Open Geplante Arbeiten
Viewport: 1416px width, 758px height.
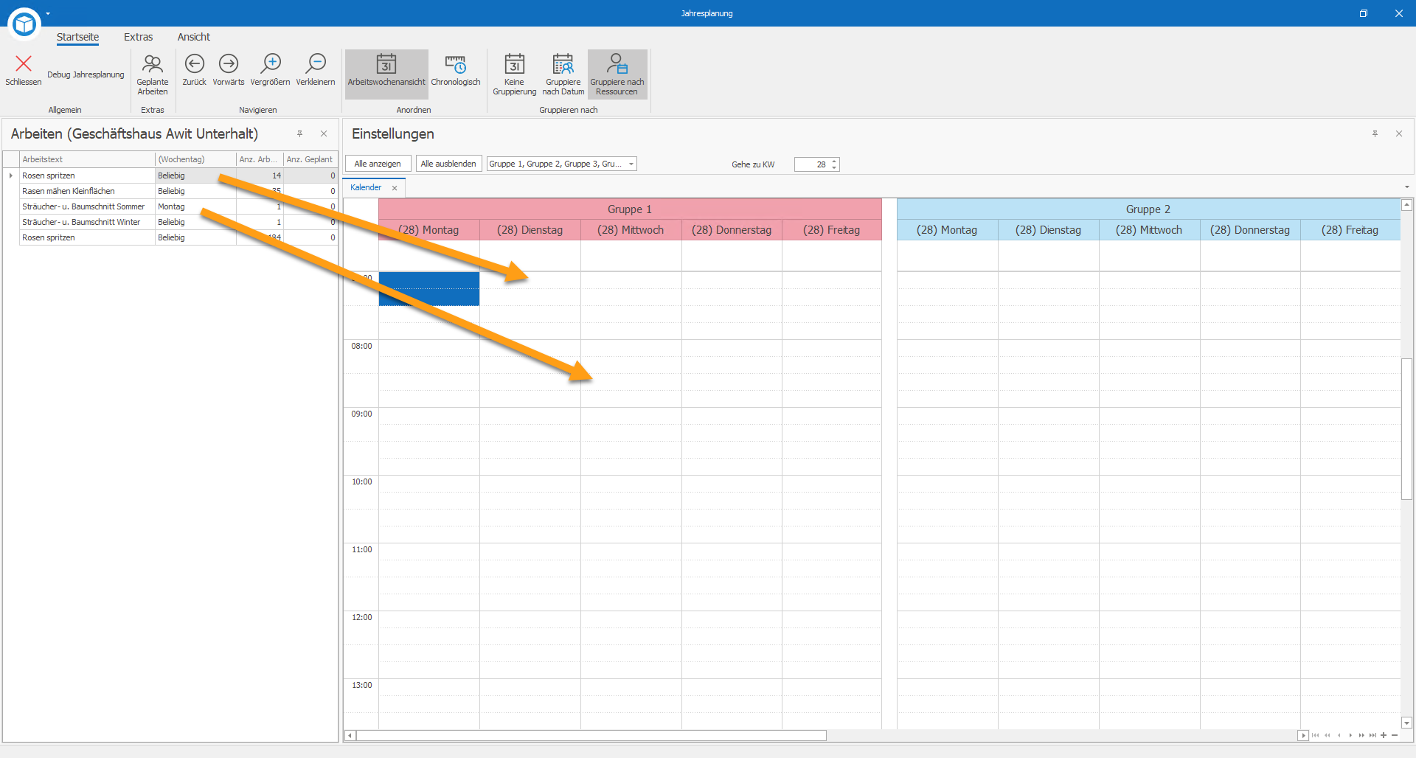[x=152, y=74]
